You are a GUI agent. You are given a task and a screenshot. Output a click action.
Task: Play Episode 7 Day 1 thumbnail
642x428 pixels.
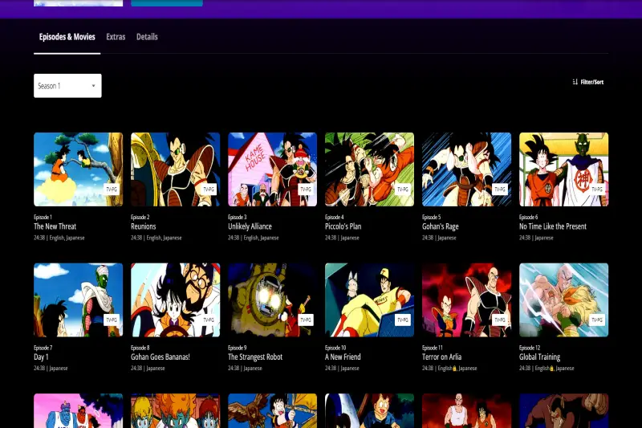coord(78,300)
